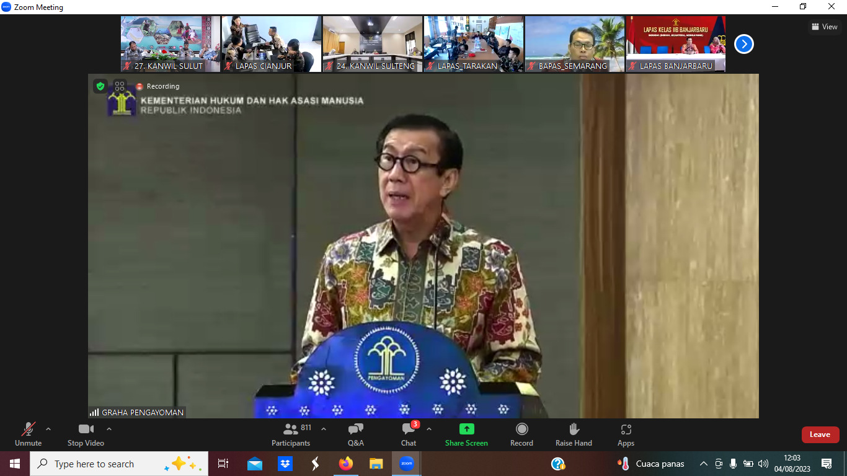This screenshot has width=847, height=476.
Task: Open Firefox from the taskbar
Action: coord(345,464)
